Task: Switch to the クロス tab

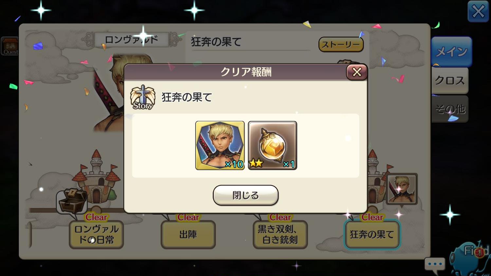Action: [450, 81]
